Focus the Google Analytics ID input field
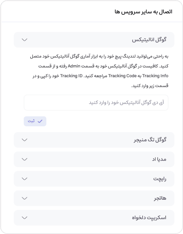The height and width of the screenshot is (234, 183). point(96,103)
